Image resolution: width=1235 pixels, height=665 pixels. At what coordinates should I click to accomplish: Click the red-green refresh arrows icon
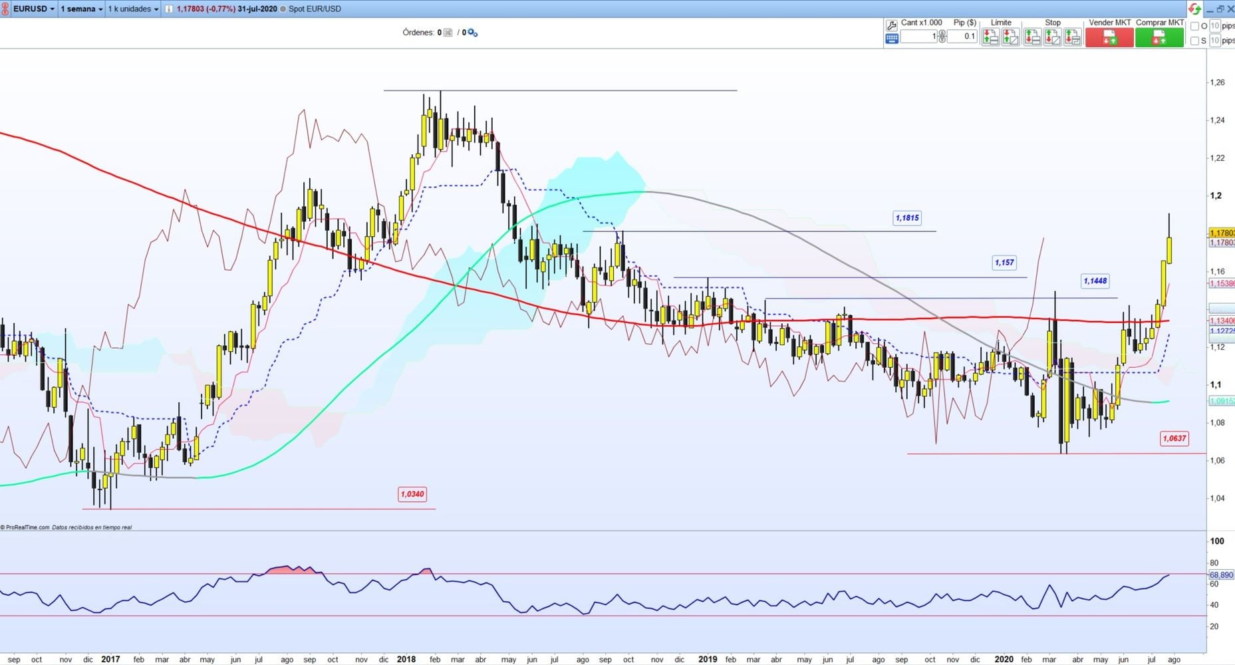pyautogui.click(x=1194, y=9)
